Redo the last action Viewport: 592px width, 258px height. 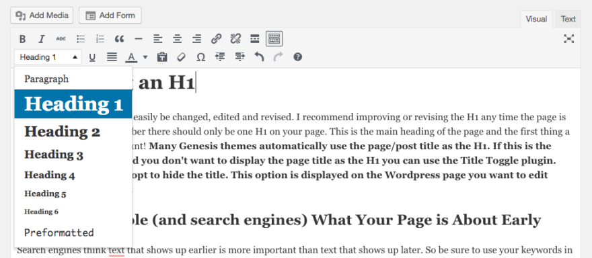(279, 57)
